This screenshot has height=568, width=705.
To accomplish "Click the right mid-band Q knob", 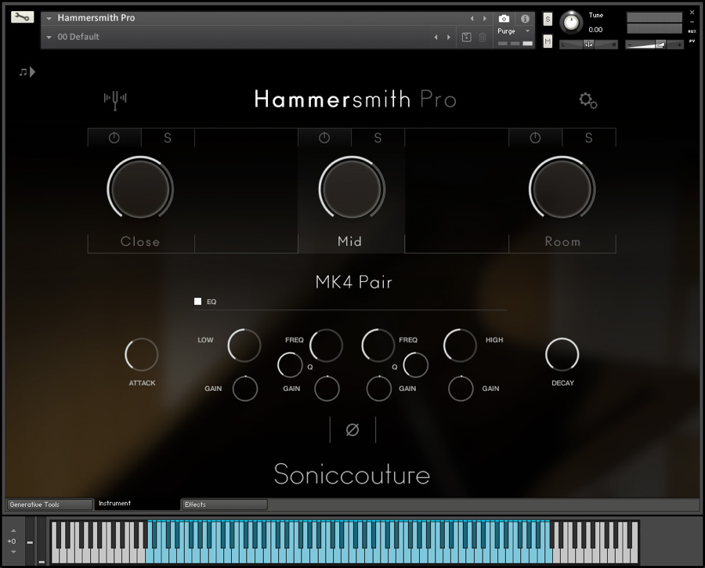I will tap(415, 365).
